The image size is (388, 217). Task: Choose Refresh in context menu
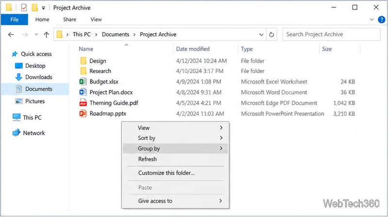pos(175,159)
